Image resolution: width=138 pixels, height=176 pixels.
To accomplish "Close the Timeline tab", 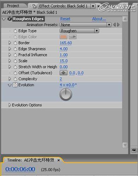I will [x=59, y=160].
